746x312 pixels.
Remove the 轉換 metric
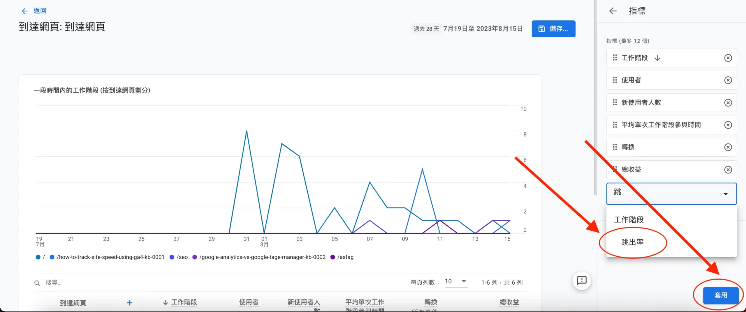(728, 147)
